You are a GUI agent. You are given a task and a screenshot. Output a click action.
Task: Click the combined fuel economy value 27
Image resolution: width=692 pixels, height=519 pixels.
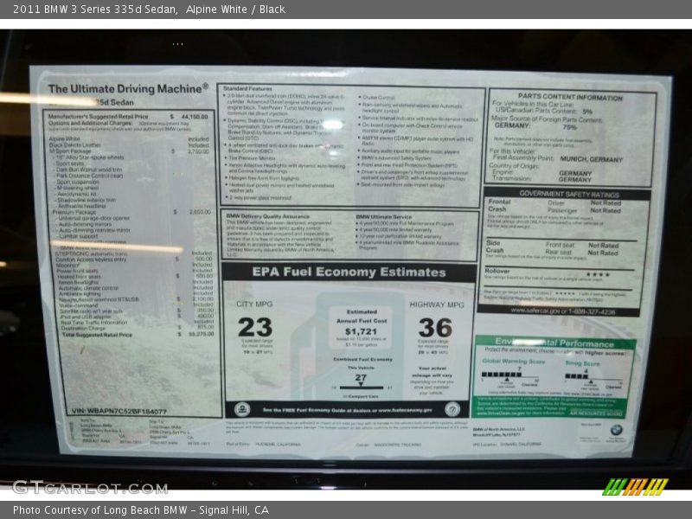tap(361, 377)
